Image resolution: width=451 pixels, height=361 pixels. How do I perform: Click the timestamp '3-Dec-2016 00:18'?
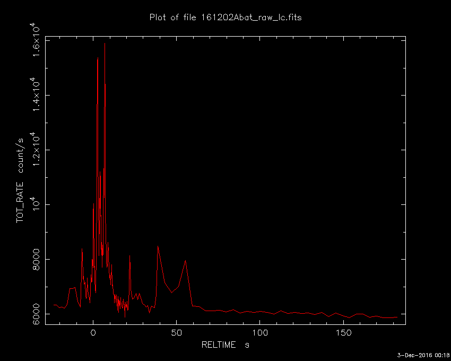(x=423, y=355)
